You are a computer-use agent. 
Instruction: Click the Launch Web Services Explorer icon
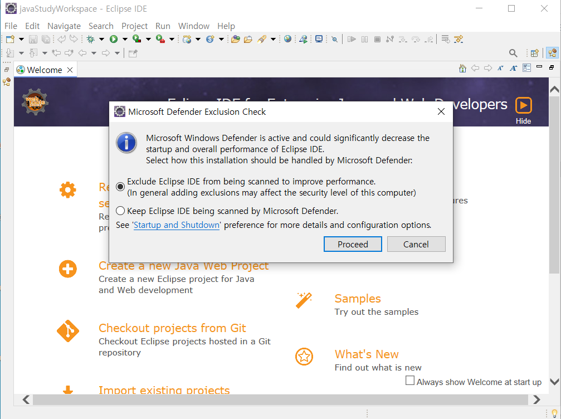point(304,39)
